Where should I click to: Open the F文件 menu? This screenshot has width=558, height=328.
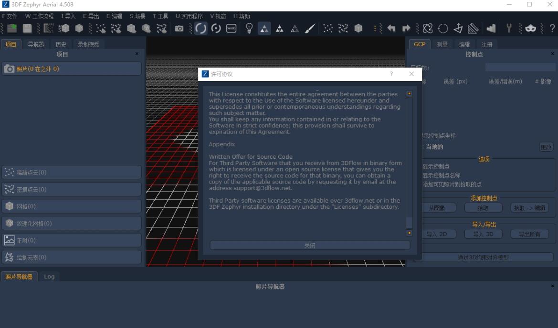[x=10, y=16]
